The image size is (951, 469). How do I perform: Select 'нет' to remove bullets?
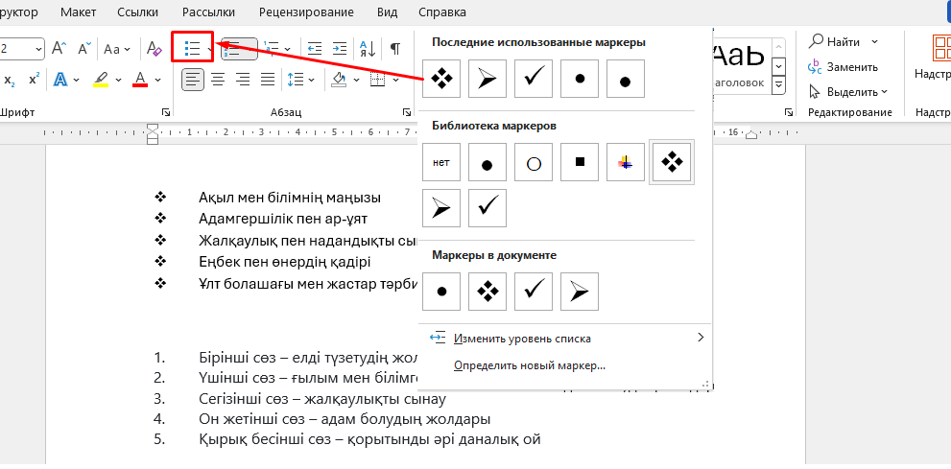[441, 163]
